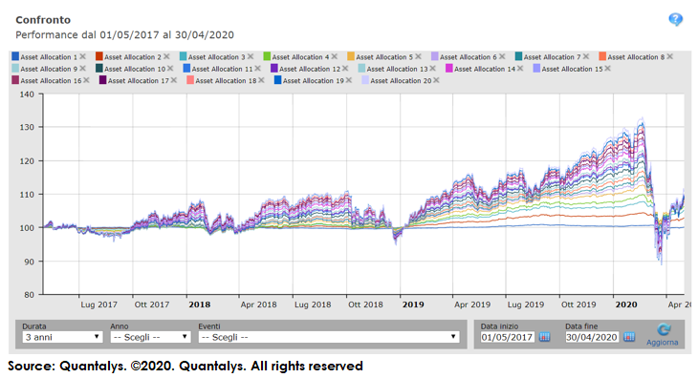Click the 2020 x-axis label
698x378 pixels.
coord(626,304)
